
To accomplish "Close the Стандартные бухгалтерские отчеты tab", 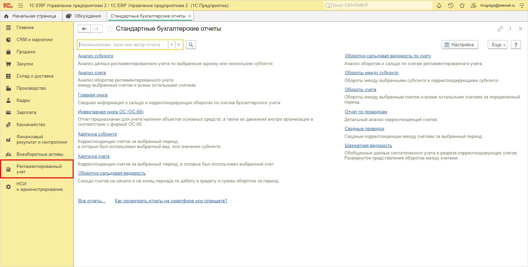I will (190, 16).
